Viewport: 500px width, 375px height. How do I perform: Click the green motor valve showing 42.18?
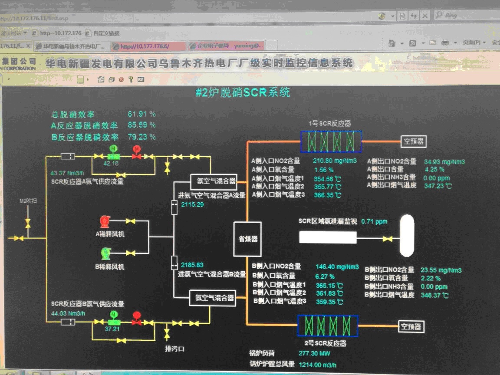click(x=113, y=153)
